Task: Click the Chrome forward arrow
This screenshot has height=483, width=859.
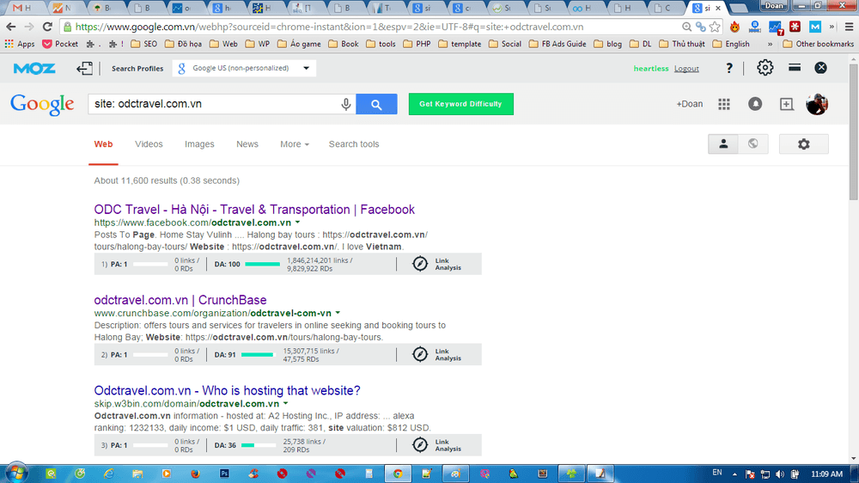Action: pos(29,27)
